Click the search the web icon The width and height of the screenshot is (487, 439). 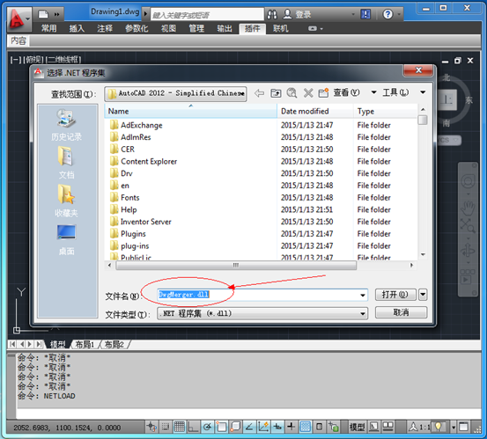[x=291, y=92]
